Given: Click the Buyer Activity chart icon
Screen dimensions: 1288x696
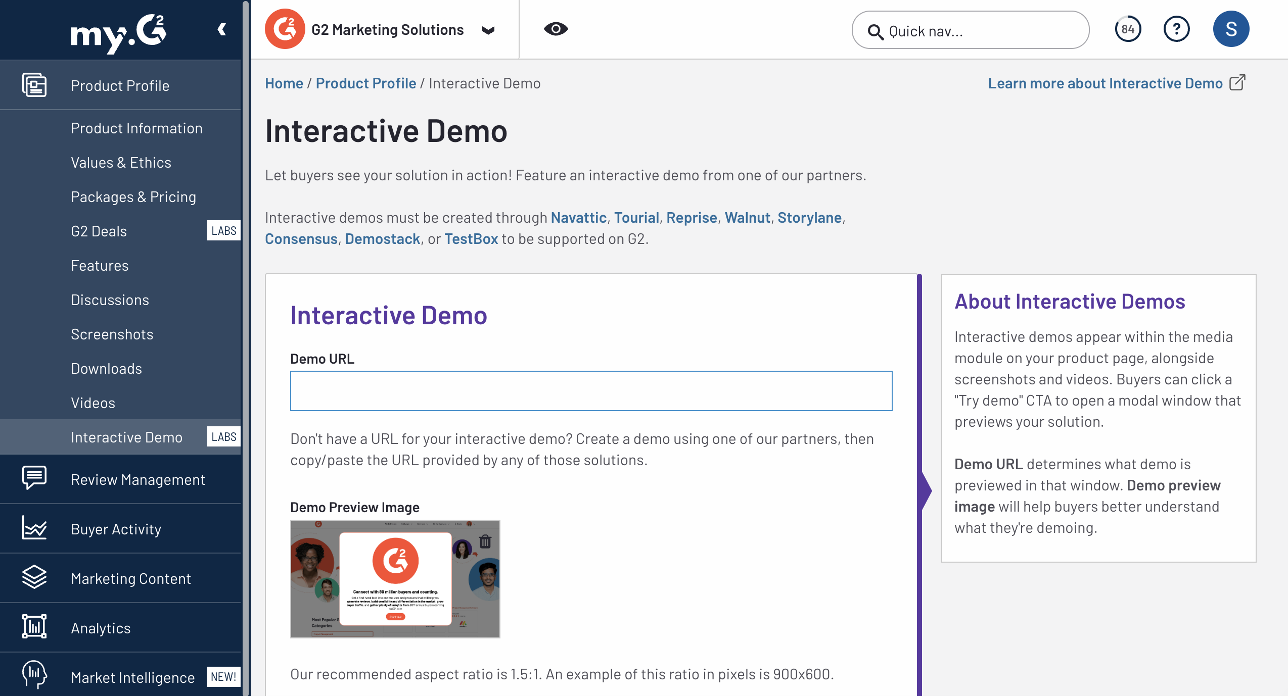Looking at the screenshot, I should (x=34, y=528).
